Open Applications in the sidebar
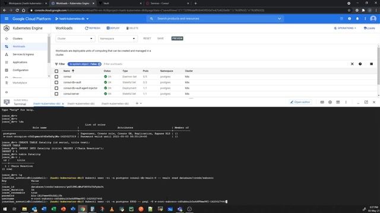 (20, 62)
